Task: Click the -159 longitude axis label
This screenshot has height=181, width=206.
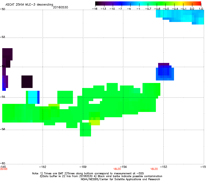Action: (x=83, y=167)
